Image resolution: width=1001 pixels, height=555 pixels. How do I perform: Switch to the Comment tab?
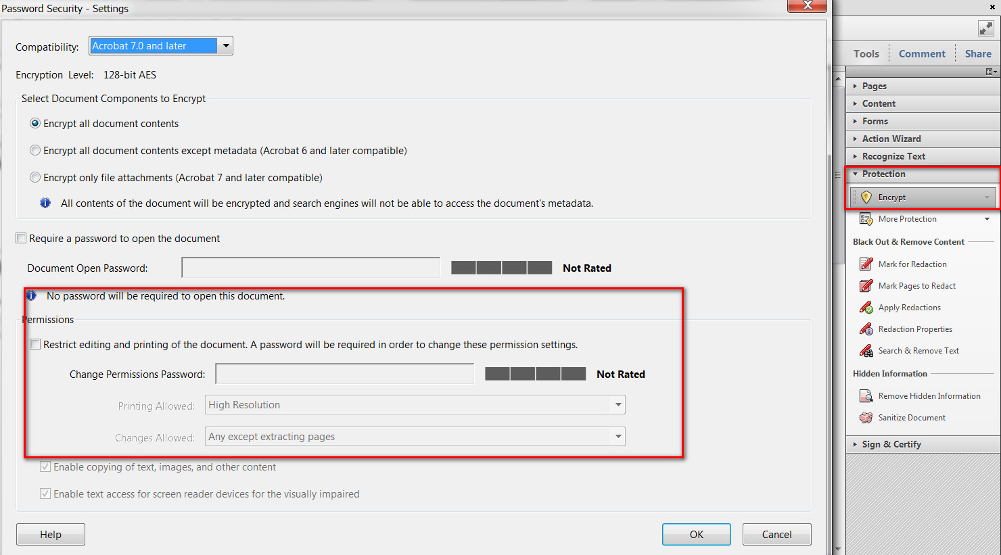(922, 54)
